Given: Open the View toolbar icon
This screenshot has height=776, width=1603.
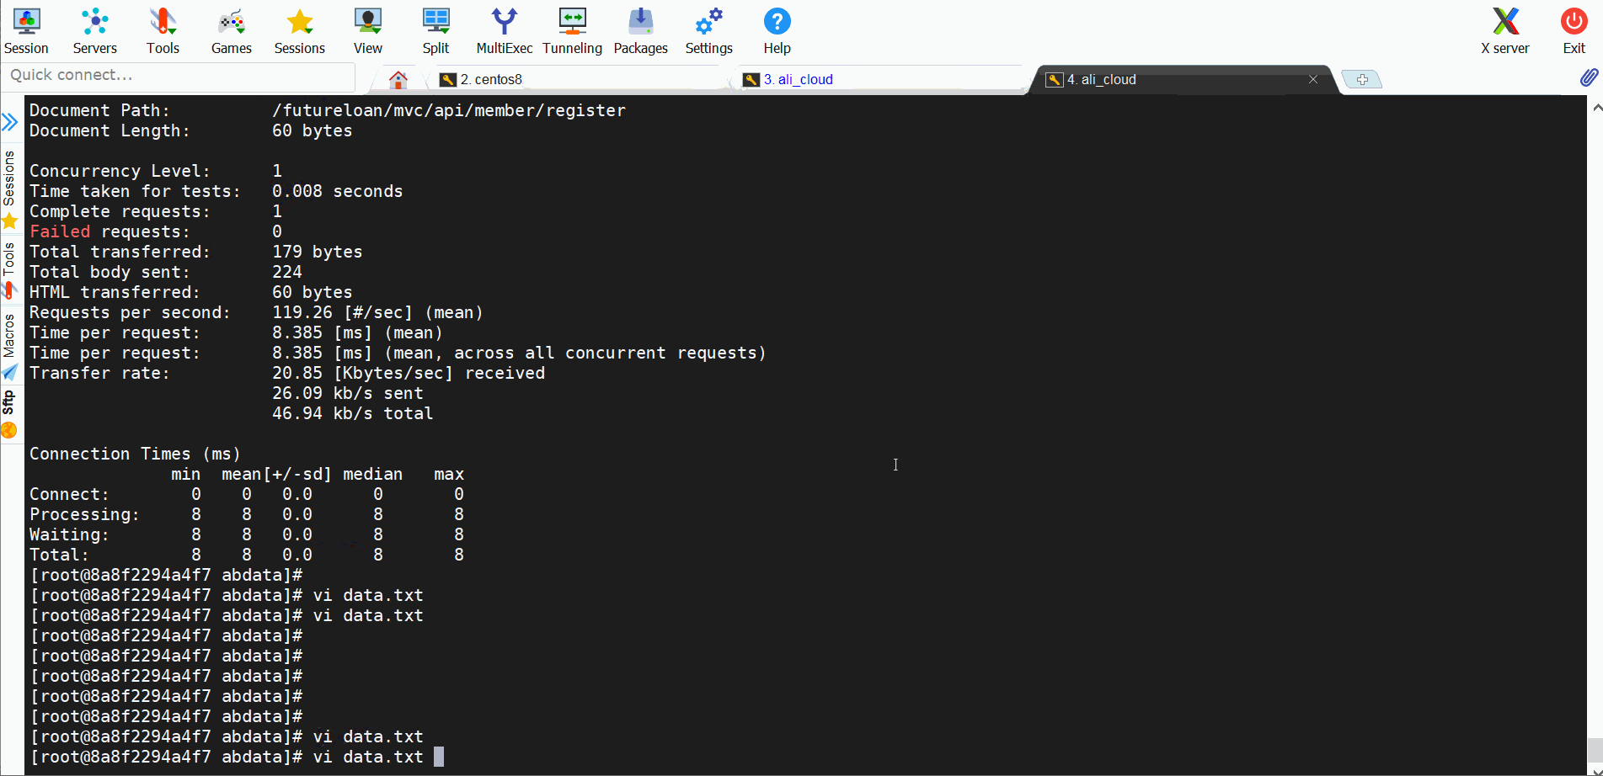Looking at the screenshot, I should (367, 31).
